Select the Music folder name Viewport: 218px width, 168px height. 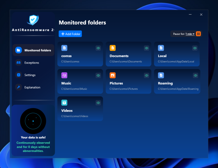(66, 83)
